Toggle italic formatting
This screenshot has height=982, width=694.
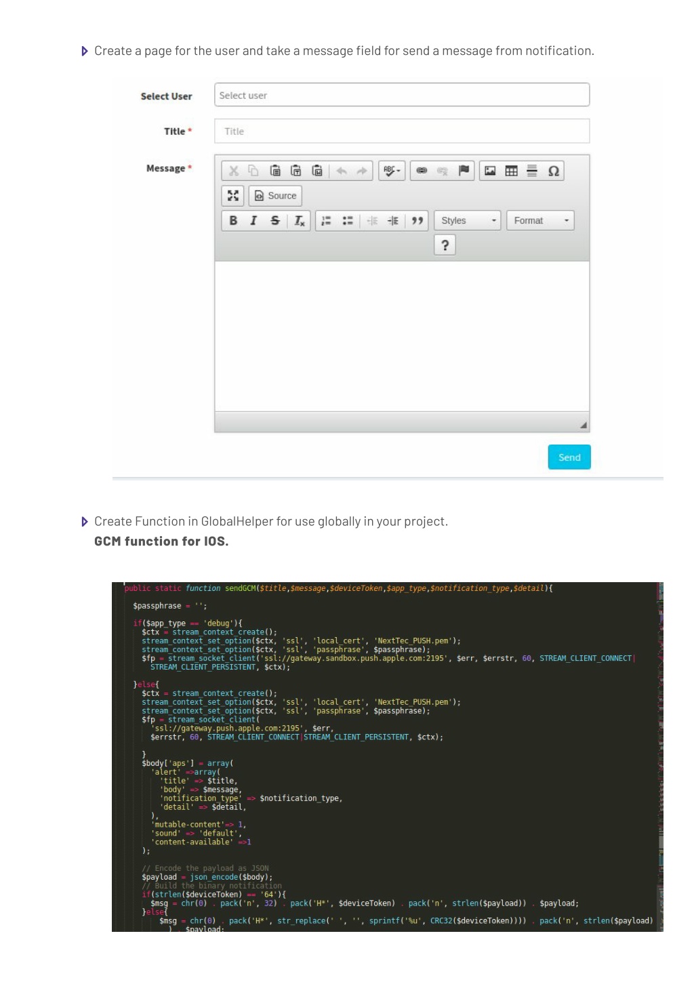(253, 220)
